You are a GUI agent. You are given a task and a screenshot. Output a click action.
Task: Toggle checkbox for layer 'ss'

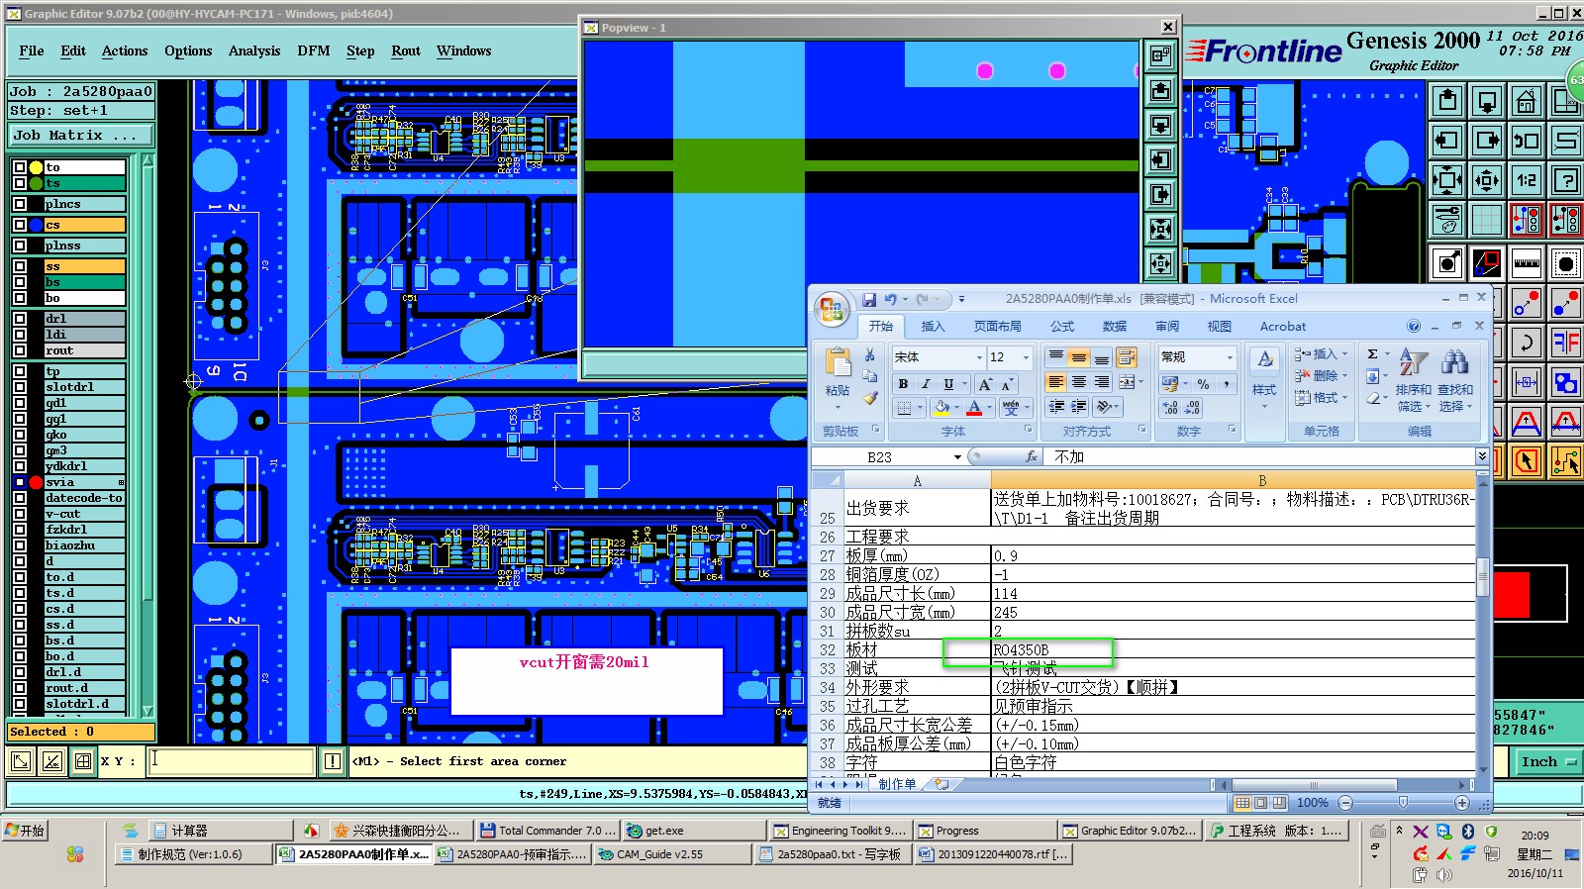(x=19, y=266)
